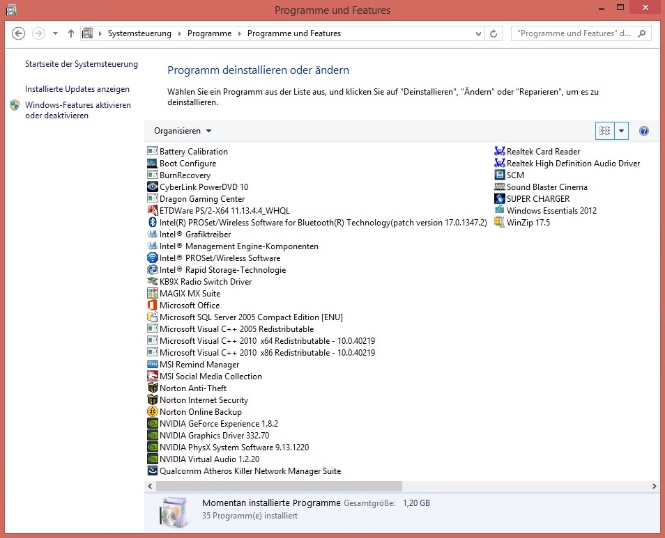The image size is (665, 538).
Task: Select Microsoft Visual C++ 2010 x86 Redistributable entry
Action: tap(261, 353)
